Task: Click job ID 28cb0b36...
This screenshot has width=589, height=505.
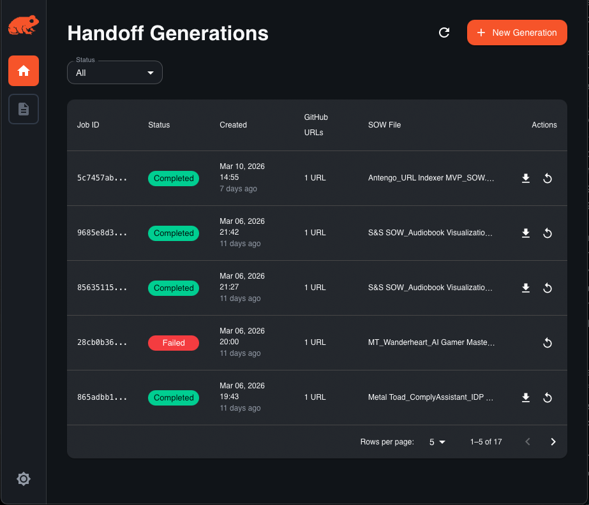Action: [x=102, y=342]
